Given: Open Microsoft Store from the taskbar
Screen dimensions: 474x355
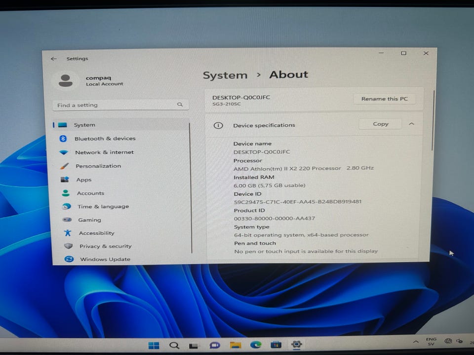Looking at the screenshot, I should 276,345.
